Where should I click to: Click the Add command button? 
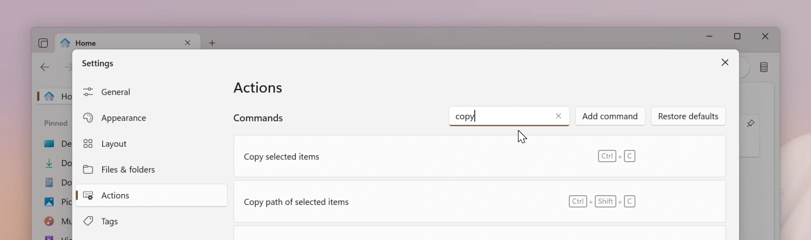610,116
